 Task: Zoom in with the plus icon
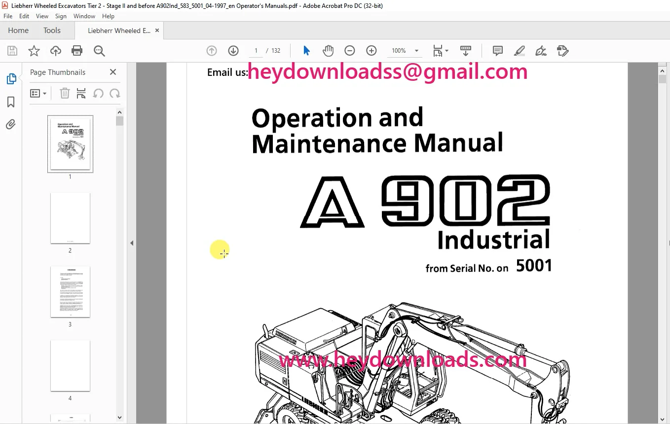(372, 51)
